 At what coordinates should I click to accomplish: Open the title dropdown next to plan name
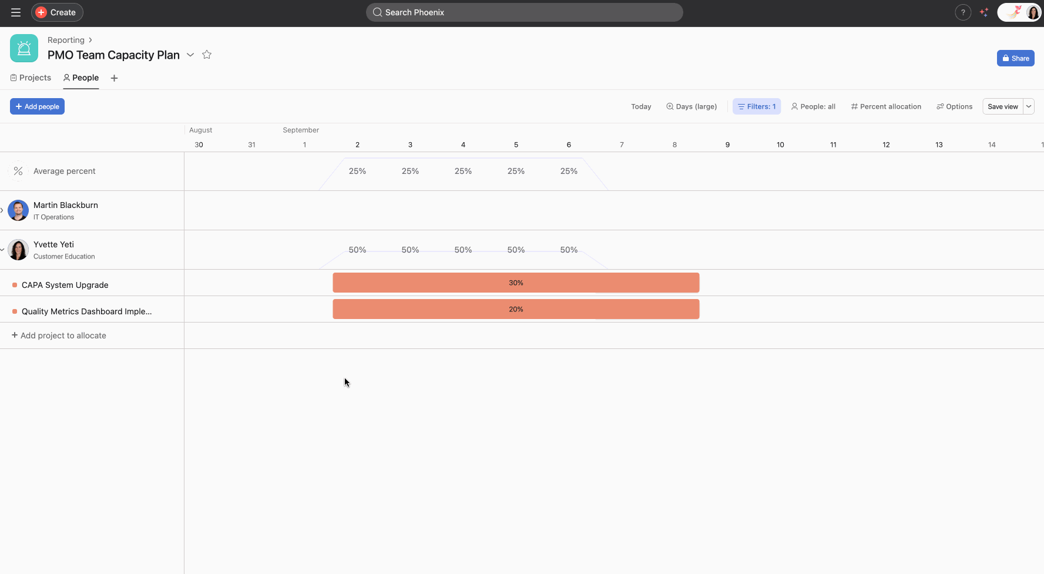coord(190,55)
